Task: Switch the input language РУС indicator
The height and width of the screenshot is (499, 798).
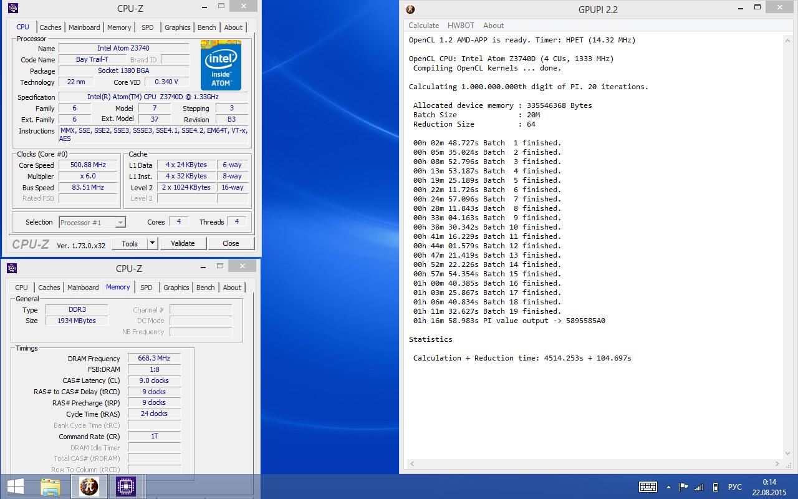Action: point(735,487)
